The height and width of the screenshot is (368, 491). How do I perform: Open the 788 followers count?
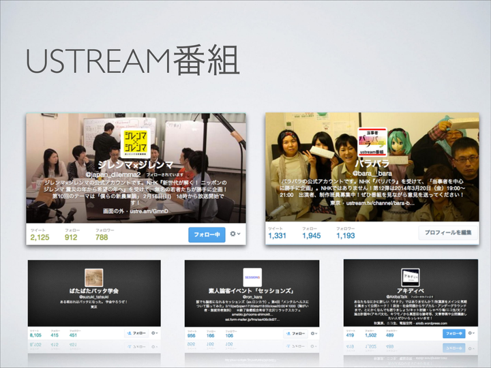coord(102,237)
